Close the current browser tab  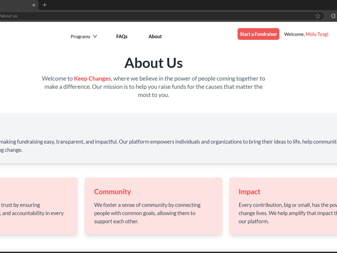tap(34, 5)
